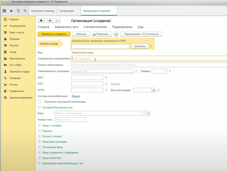Open the Банк field dropdown arrow
Image resolution: width=227 pixels, height=171 pixels.
point(144,113)
